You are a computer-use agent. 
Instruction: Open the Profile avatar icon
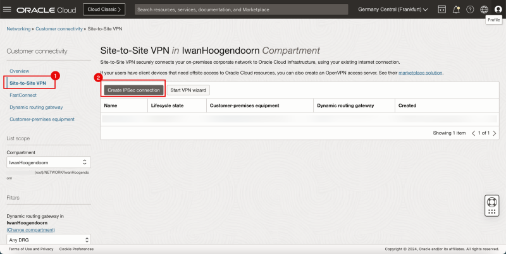498,9
